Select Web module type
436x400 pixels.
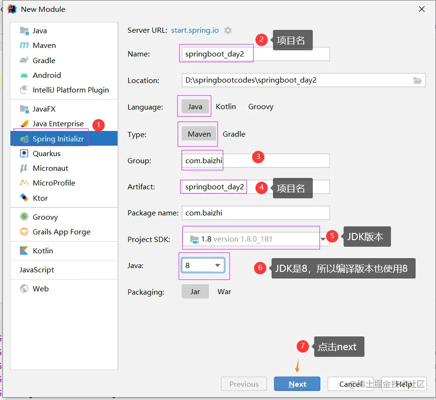click(x=64, y=288)
